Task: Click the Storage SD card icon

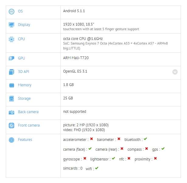Action: (12, 99)
